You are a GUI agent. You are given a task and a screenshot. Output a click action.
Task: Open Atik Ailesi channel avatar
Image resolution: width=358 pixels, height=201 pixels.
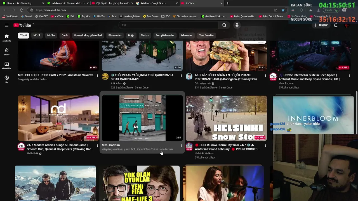[105, 77]
